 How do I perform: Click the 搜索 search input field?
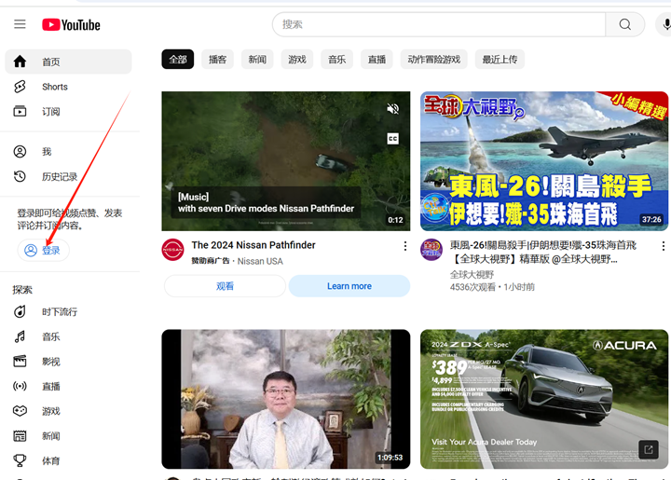click(438, 24)
